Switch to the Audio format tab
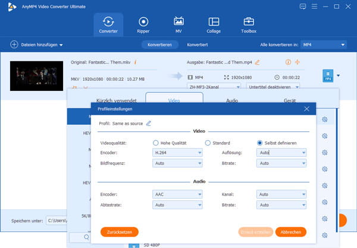Screen dimensions: 357x248 point(232,101)
